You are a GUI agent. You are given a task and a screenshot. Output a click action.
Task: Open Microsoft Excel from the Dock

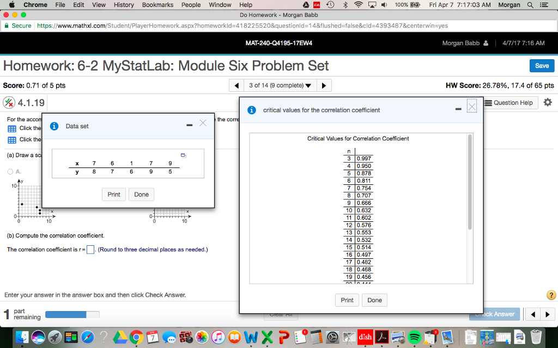268,337
